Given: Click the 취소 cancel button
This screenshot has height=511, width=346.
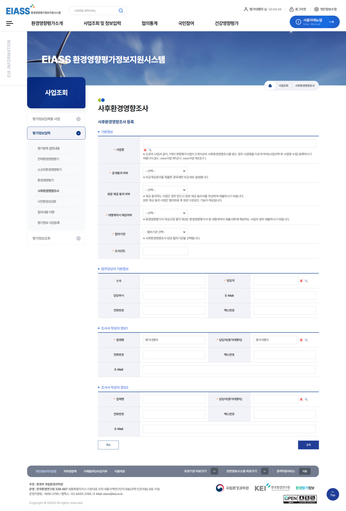Looking at the screenshot, I should pos(108,445).
